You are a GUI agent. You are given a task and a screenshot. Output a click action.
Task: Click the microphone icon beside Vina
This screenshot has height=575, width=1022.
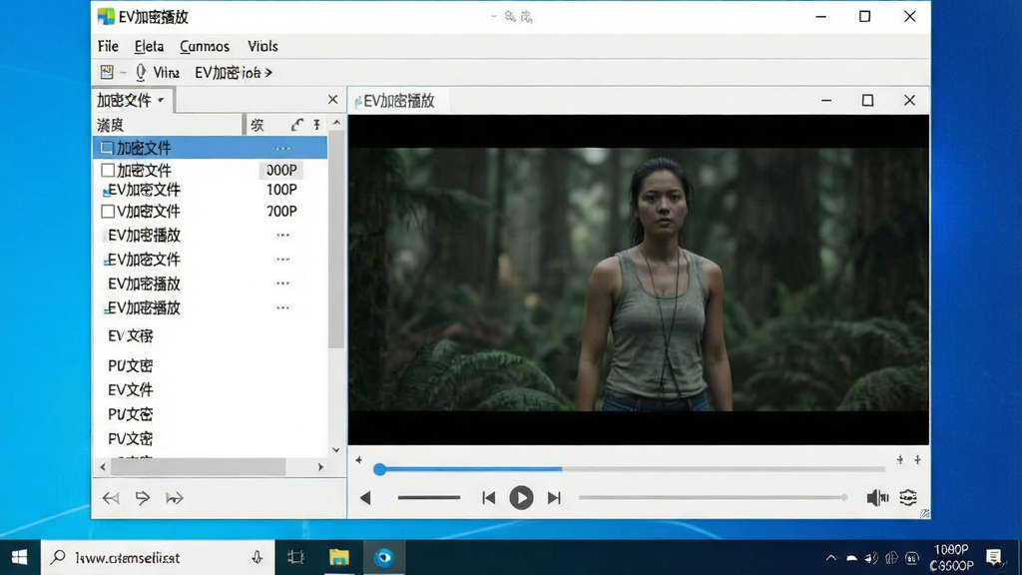pos(140,72)
